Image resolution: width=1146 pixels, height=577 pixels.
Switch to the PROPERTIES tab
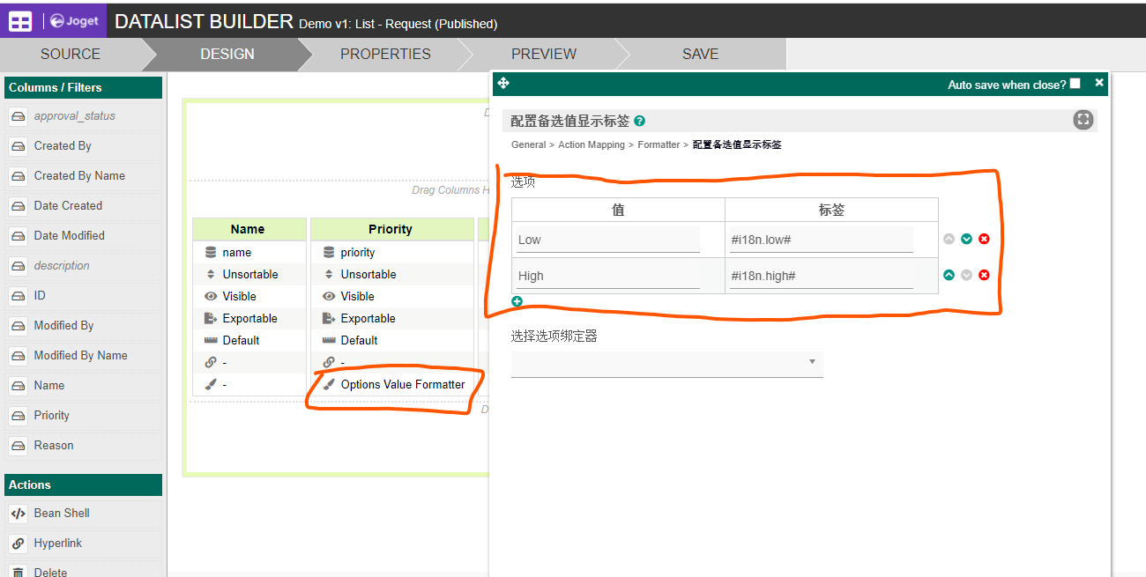385,54
